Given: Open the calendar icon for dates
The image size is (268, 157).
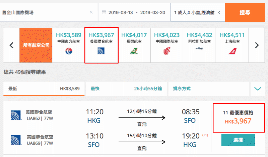Looking at the screenshot, I should (x=104, y=12).
